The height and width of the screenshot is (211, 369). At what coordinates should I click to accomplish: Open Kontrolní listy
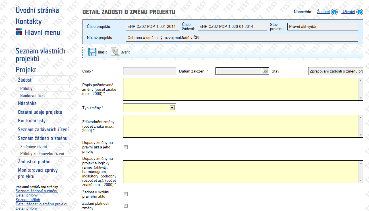pyautogui.click(x=32, y=121)
